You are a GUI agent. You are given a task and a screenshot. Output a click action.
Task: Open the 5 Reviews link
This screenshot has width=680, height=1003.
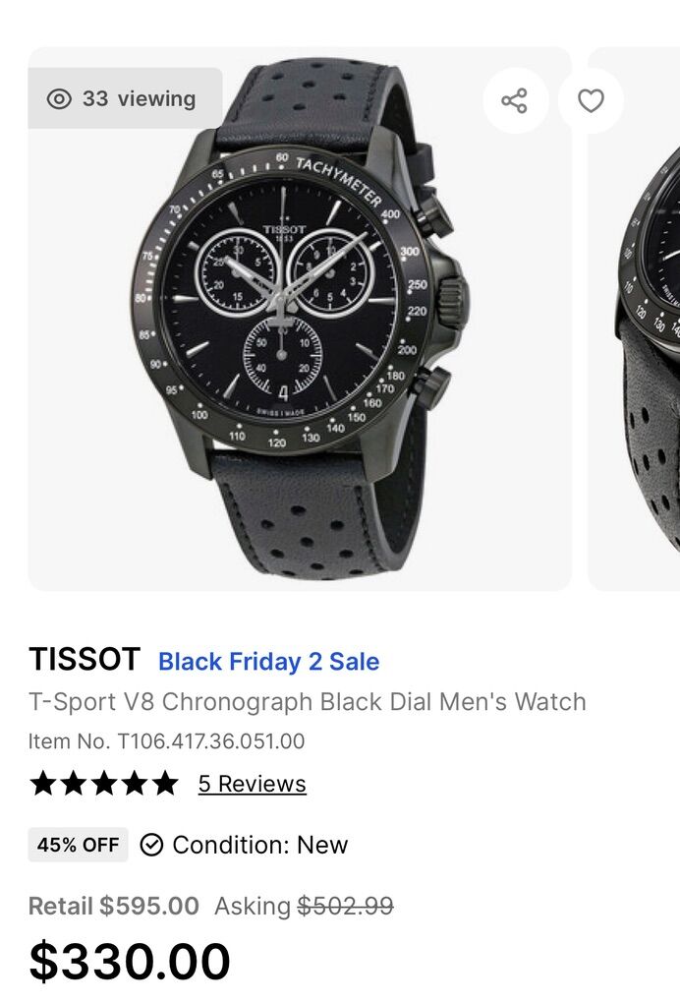[x=253, y=783]
